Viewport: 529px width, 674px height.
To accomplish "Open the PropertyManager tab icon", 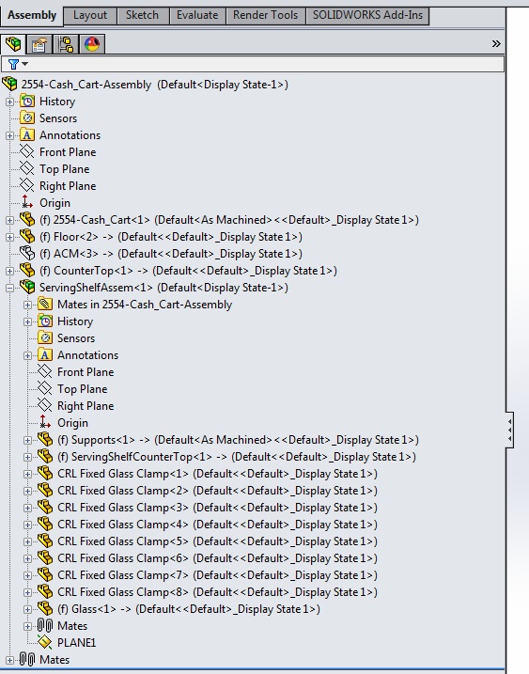I will (39, 44).
